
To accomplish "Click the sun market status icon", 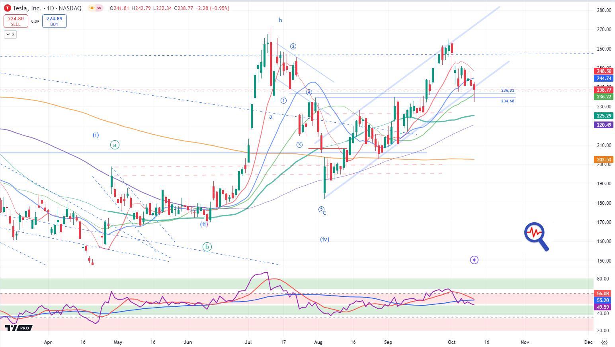I will coord(92,8).
